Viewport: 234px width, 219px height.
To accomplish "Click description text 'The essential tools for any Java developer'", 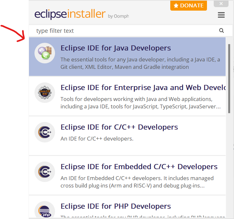I will coord(140,63).
